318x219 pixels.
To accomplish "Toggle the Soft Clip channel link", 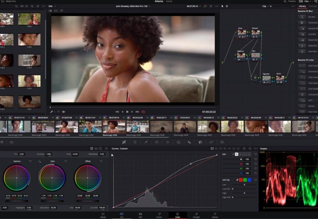I will [x=237, y=180].
